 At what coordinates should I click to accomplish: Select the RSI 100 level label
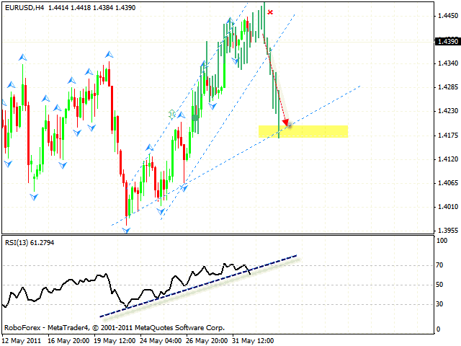click(442, 241)
